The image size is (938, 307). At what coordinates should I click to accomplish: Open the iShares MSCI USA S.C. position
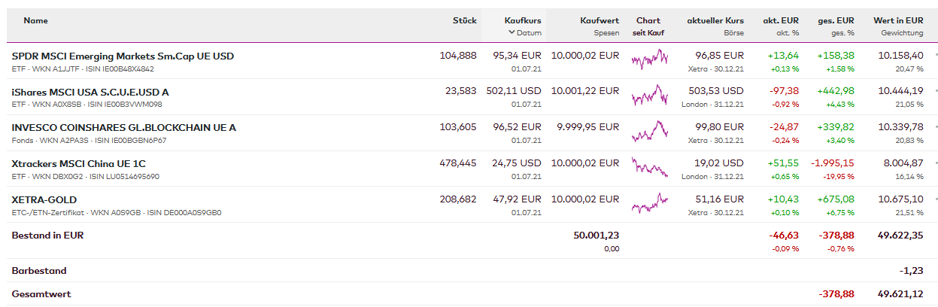[90, 92]
